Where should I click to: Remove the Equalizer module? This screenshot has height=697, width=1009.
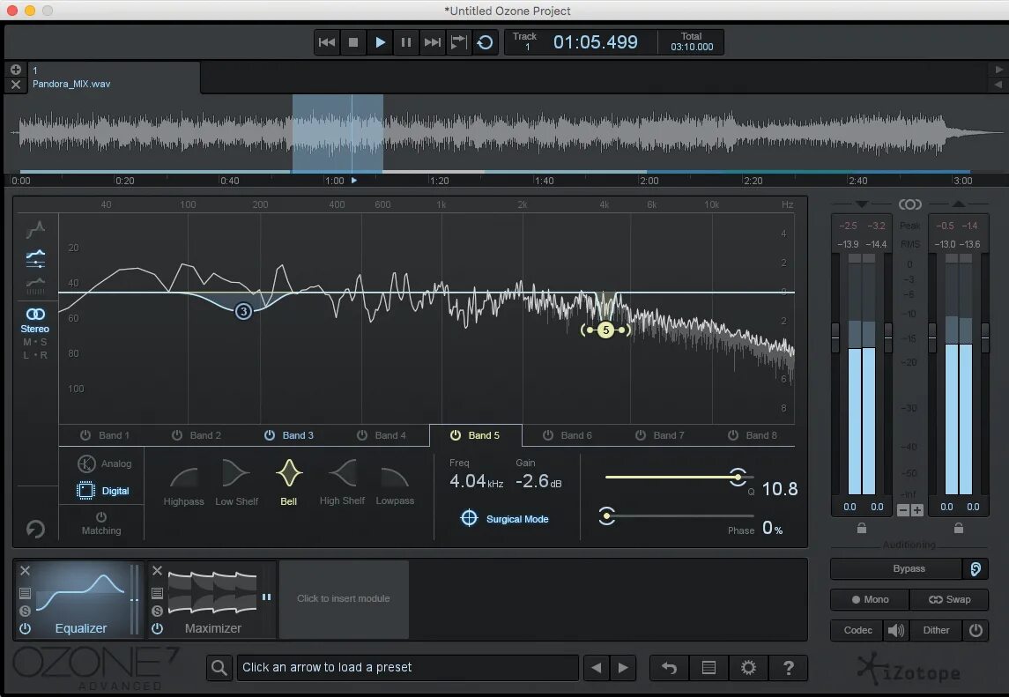click(x=25, y=571)
